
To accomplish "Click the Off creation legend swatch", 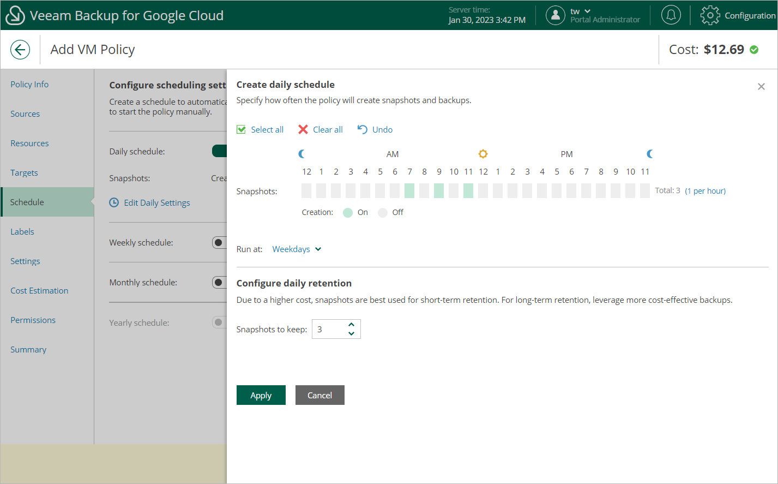I will [x=383, y=212].
